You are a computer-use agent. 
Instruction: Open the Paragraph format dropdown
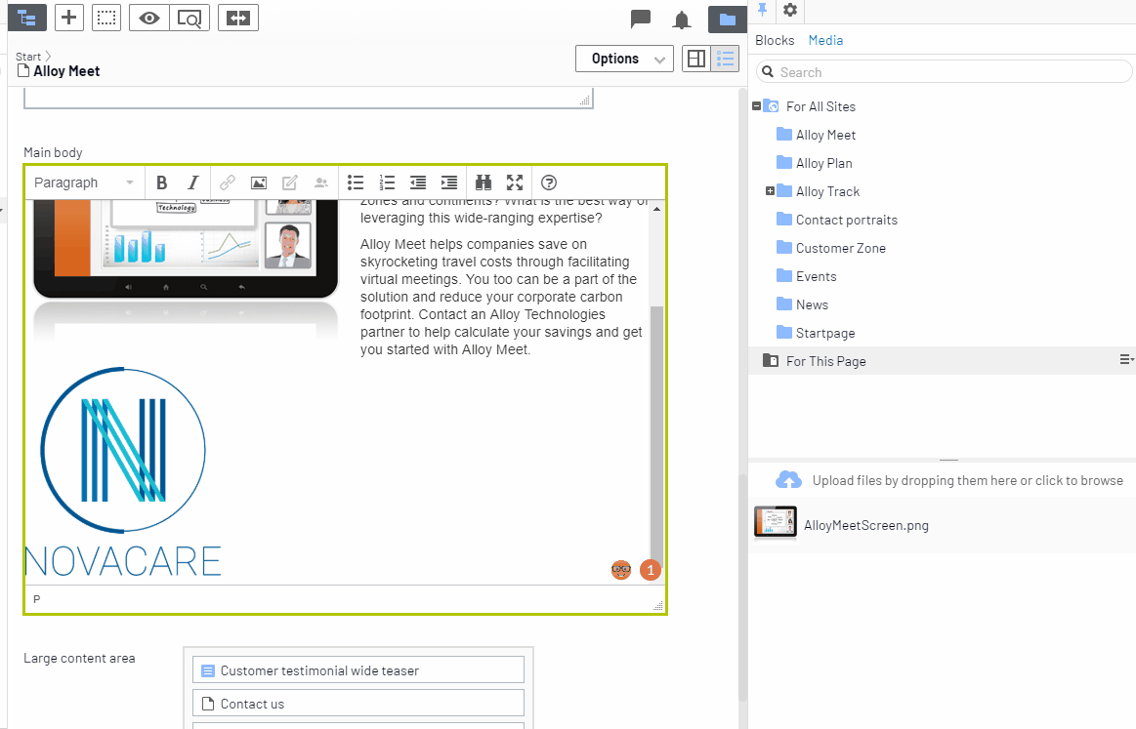[84, 182]
